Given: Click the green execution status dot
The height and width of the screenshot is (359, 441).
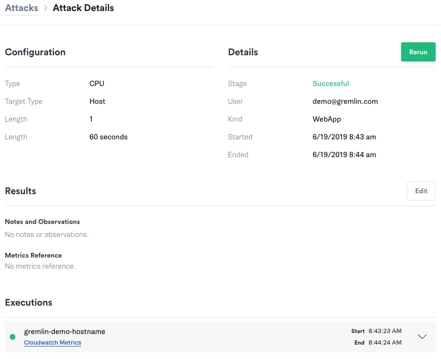Looking at the screenshot, I should pos(13,337).
